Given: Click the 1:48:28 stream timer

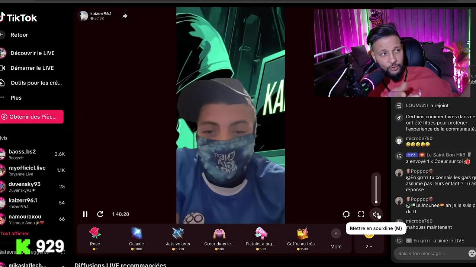Looking at the screenshot, I should tap(120, 214).
